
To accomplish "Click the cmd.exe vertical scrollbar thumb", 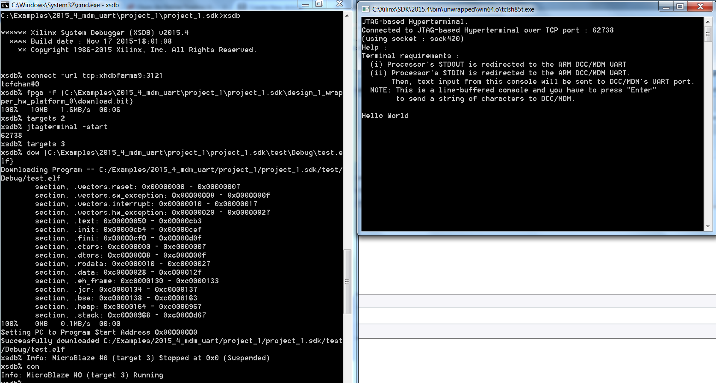I will coord(347,281).
